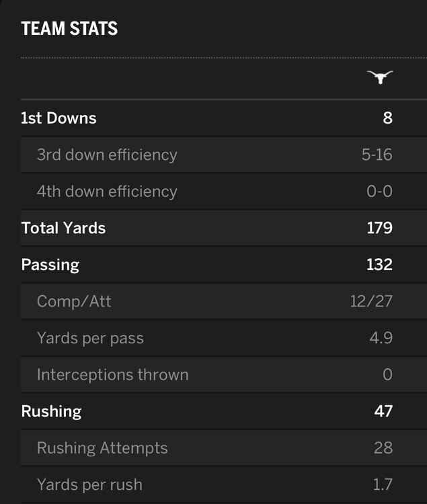The width and height of the screenshot is (427, 504).
Task: Select the 4.9 yards per pass value
Action: 381,338
